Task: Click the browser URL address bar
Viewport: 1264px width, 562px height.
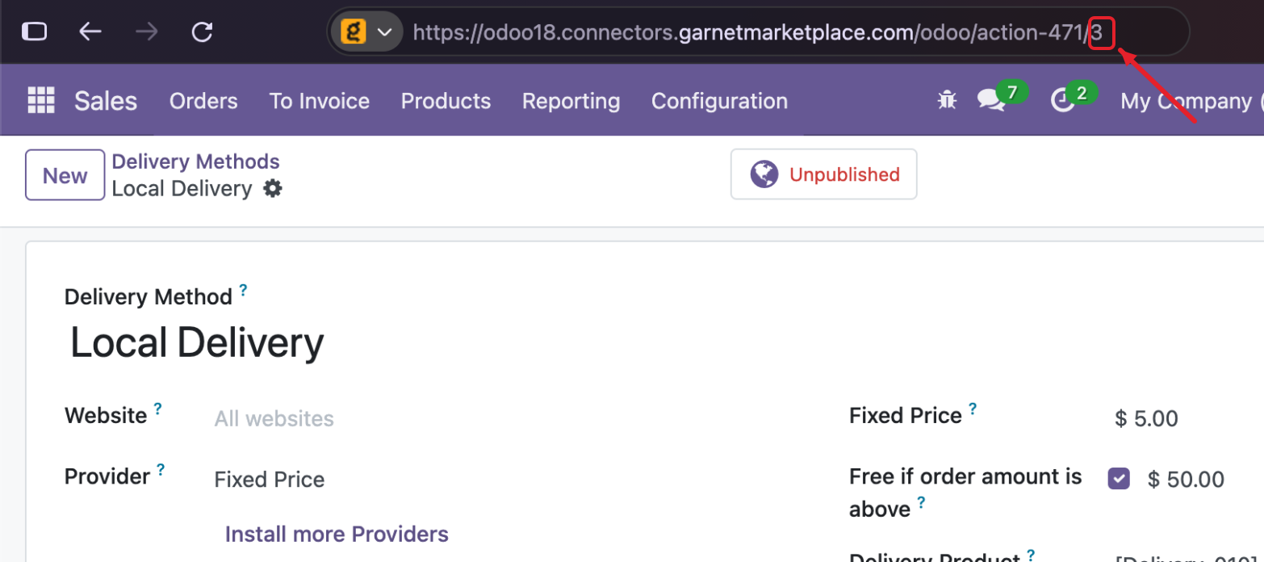Action: tap(759, 32)
